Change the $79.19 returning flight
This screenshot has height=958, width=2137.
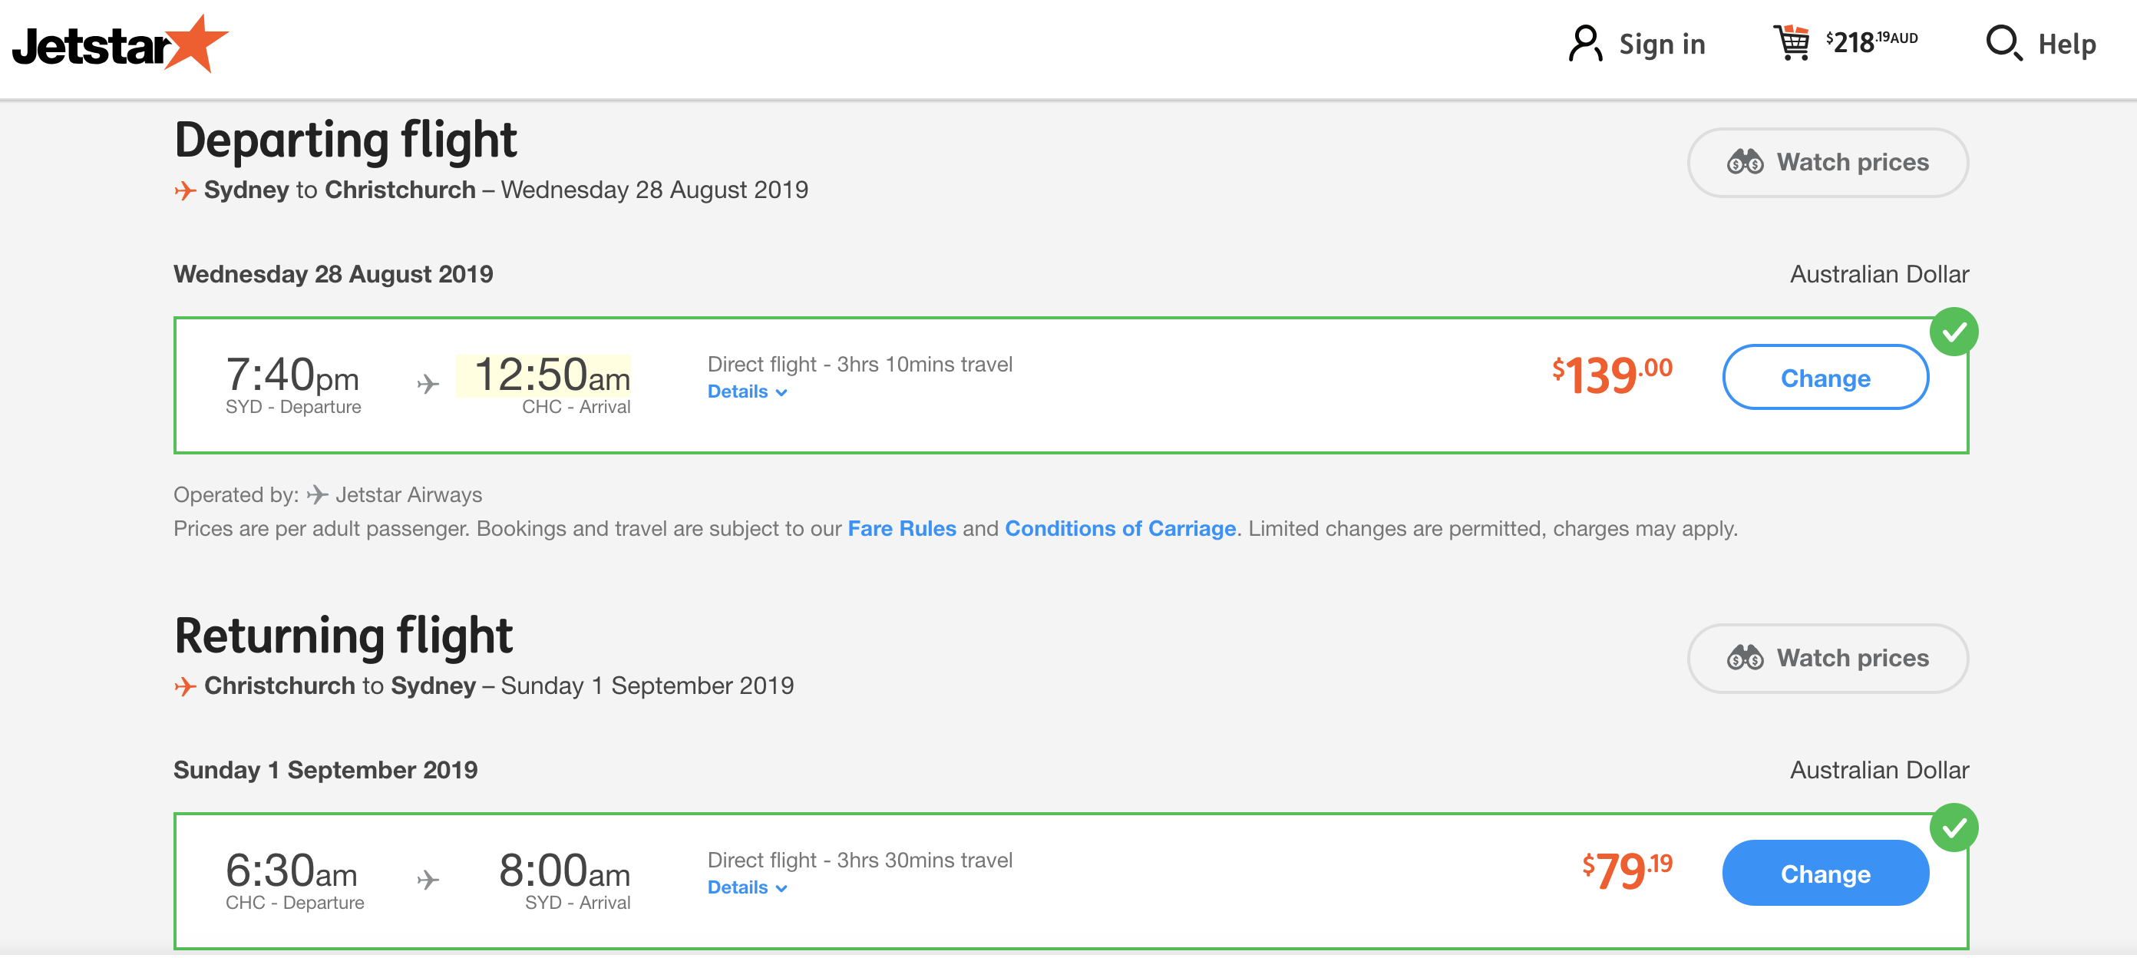1825,874
